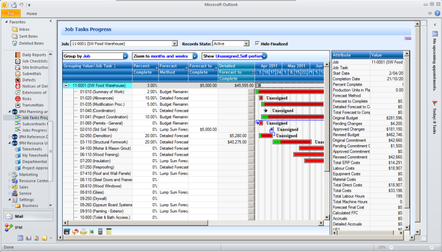Open Daily Reports in the navigation pane
Screen dimensions: 442x252
tap(34, 55)
